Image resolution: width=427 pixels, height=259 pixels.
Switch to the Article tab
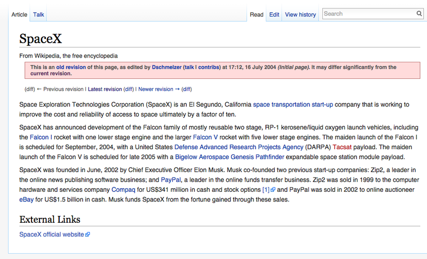19,14
